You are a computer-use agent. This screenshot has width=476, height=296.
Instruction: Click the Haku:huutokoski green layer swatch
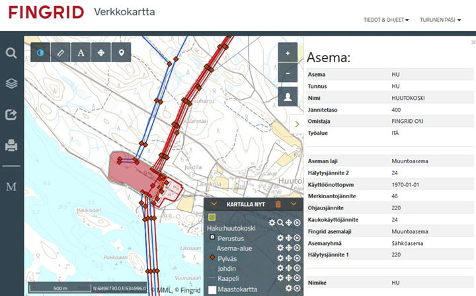(212, 217)
